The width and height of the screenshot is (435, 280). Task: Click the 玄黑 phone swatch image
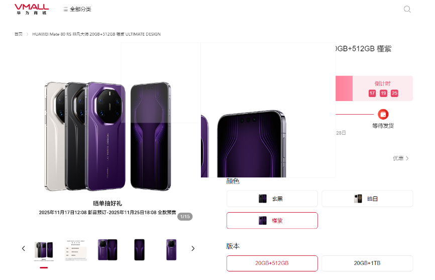[x=262, y=199]
